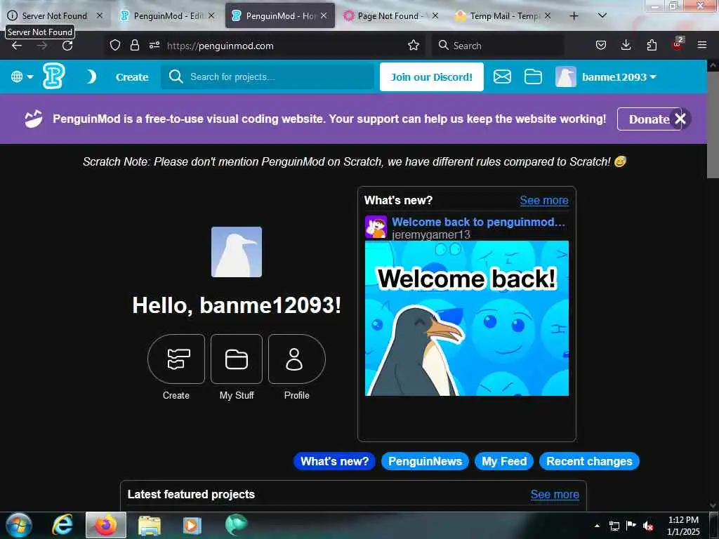The height and width of the screenshot is (539, 719).
Task: Select the PenguinNews pill tab
Action: pyautogui.click(x=425, y=461)
